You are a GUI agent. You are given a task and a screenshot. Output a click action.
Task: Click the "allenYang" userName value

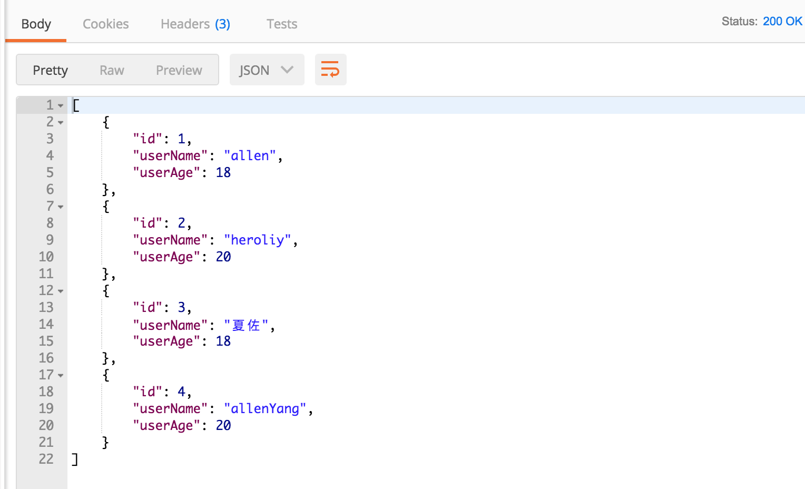[x=266, y=408]
